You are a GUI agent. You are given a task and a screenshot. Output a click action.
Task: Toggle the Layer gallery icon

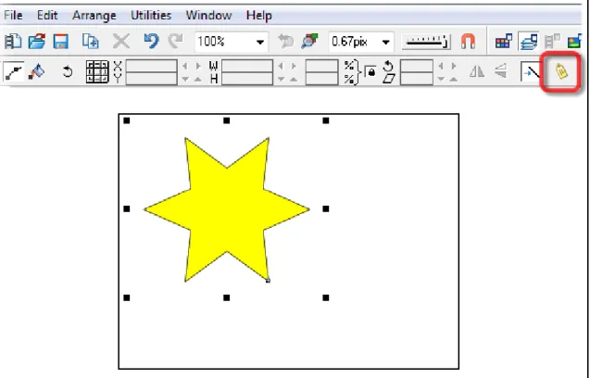point(528,42)
